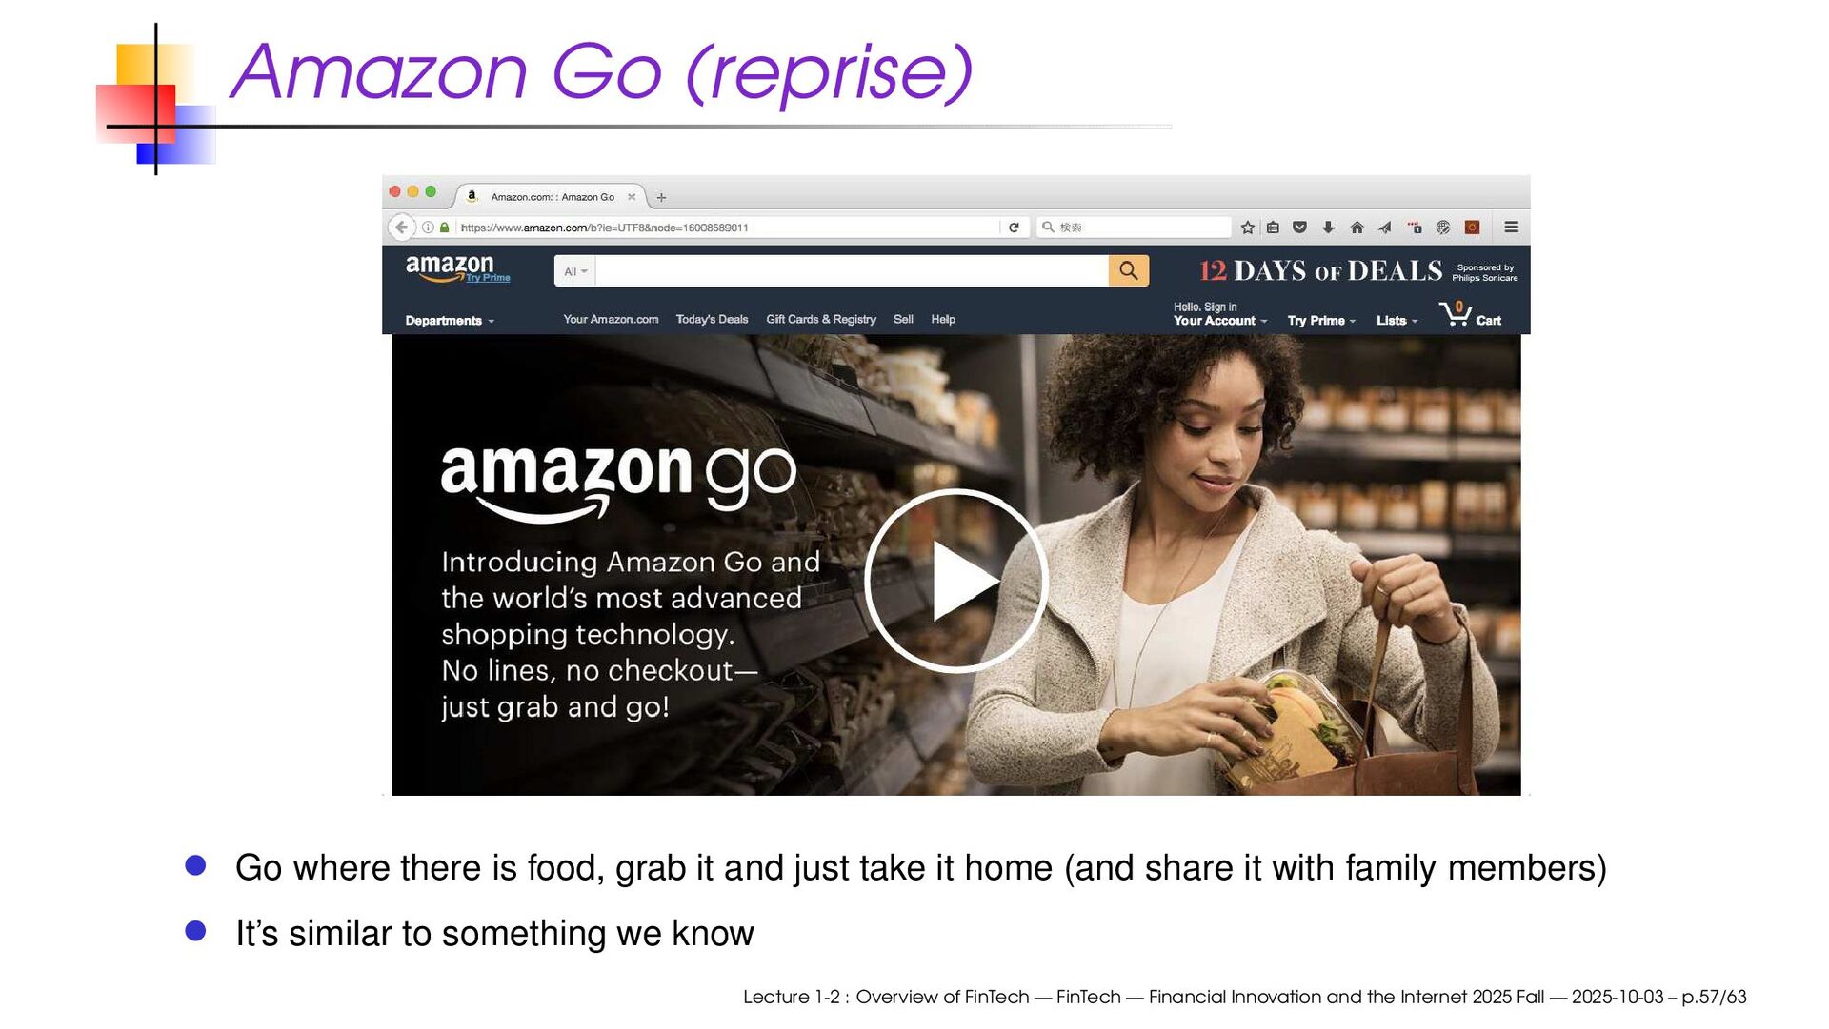Image resolution: width=1829 pixels, height=1029 pixels.
Task: Open a new tab with the plus button
Action: (x=661, y=198)
